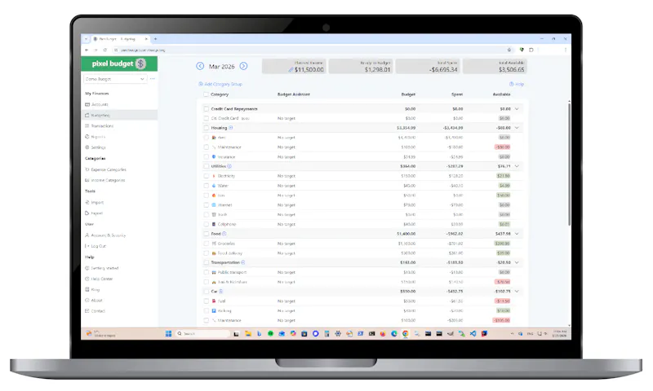Go to the previous month arrow
This screenshot has width=653, height=391.
coord(200,66)
